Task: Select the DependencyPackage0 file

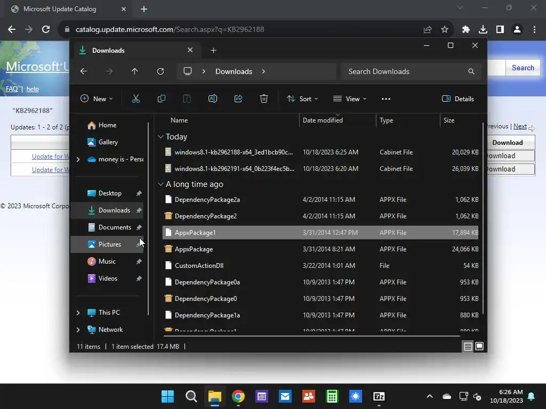Action: [320, 299]
